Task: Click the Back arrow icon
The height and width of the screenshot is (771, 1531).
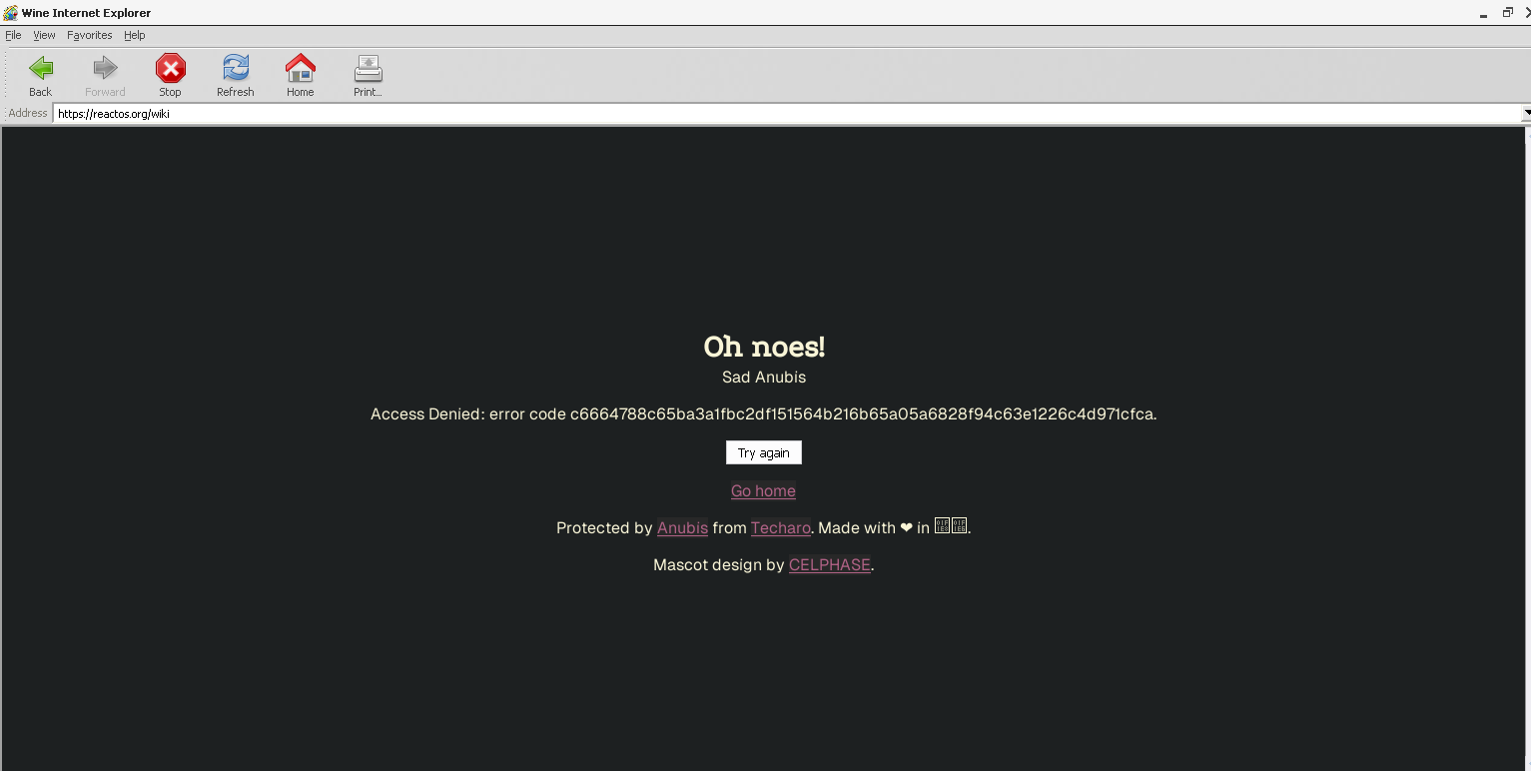Action: point(40,69)
